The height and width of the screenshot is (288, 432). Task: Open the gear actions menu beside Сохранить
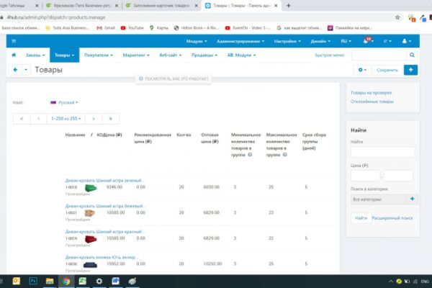362,70
